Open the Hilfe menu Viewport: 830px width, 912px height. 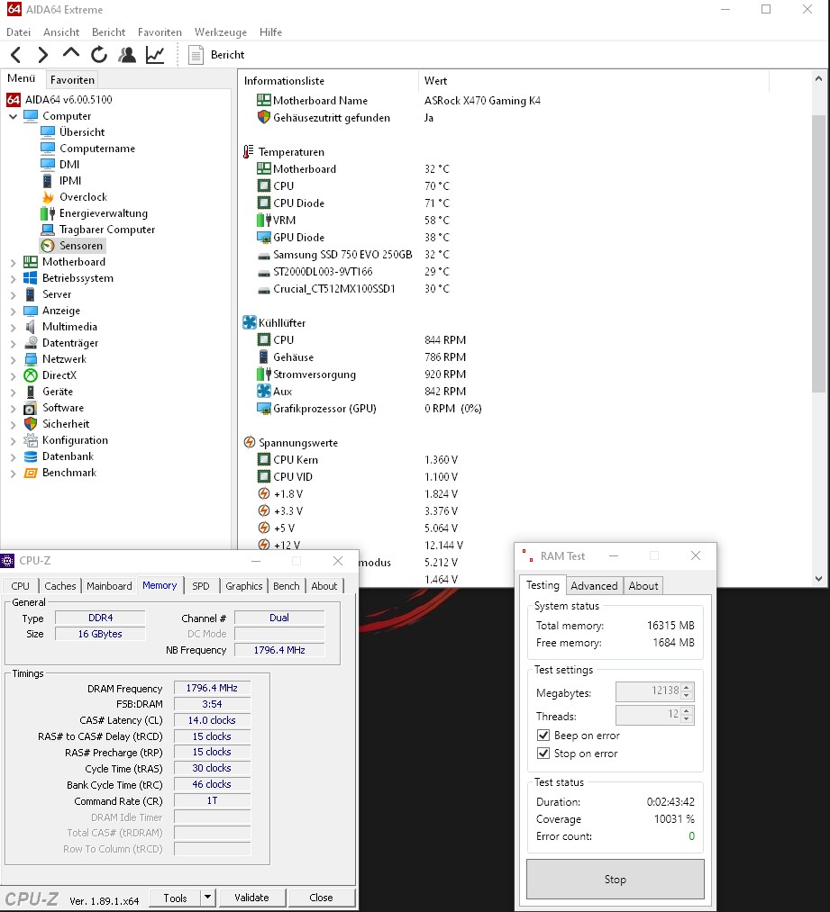tap(270, 32)
